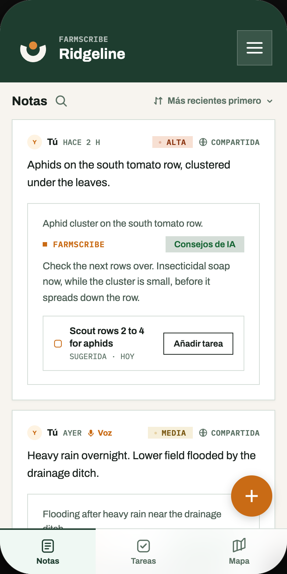
Task: Click the chevron beside Más recientes primero
Action: pyautogui.click(x=270, y=101)
